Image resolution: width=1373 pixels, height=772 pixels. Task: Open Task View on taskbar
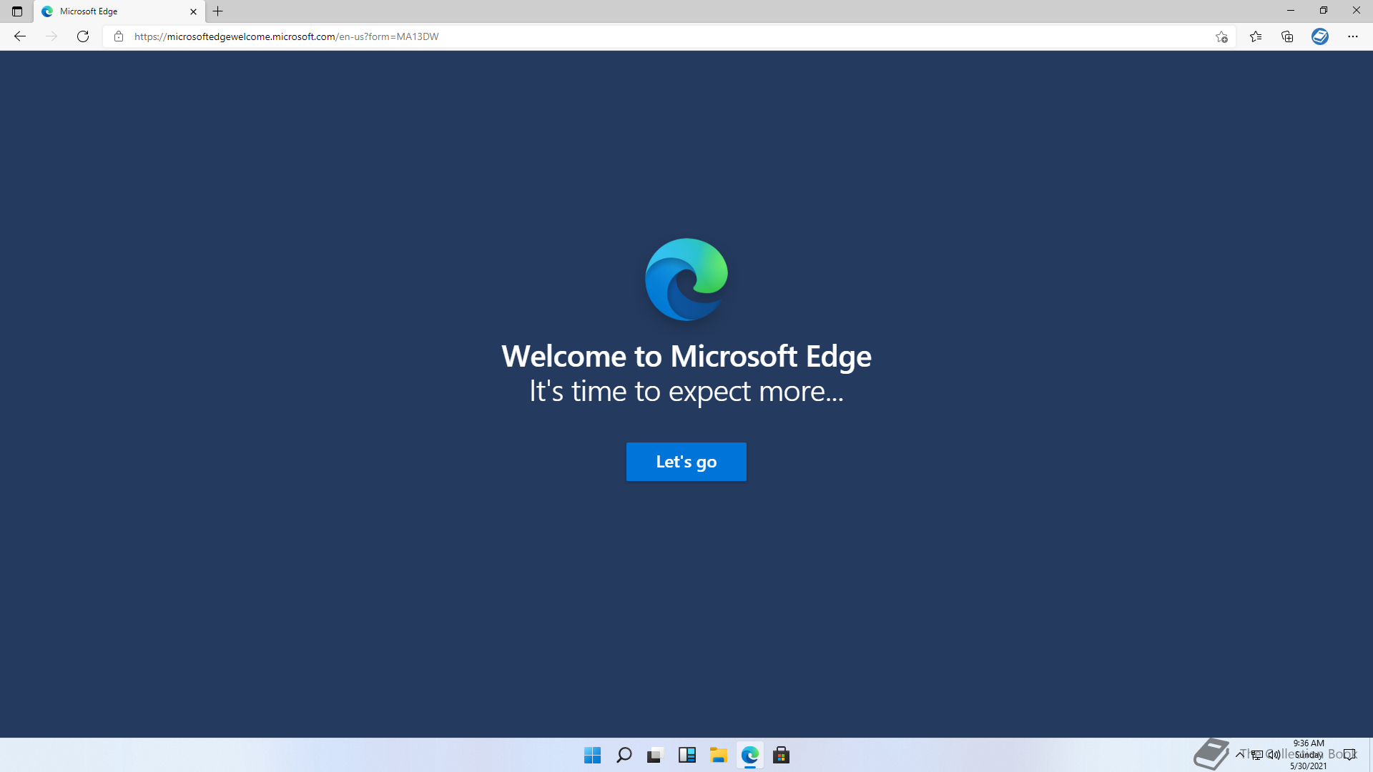pos(655,755)
